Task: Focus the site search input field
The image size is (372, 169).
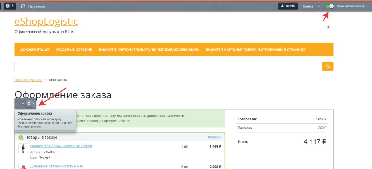Action: [168, 67]
